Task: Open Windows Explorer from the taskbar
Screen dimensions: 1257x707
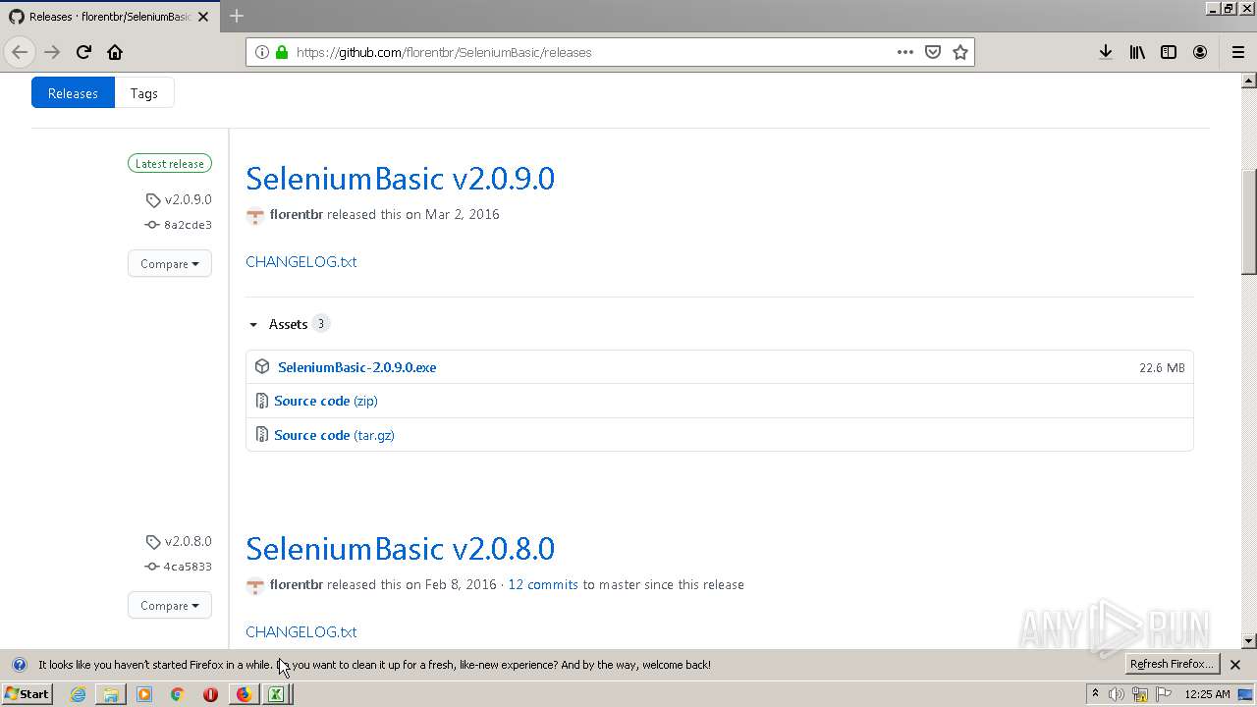Action: click(x=111, y=694)
